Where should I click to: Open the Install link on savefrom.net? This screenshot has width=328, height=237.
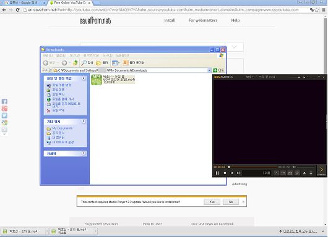pyautogui.click(x=170, y=20)
